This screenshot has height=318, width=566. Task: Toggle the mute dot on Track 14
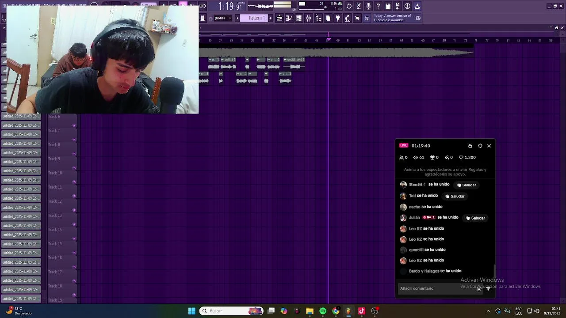pos(74,238)
